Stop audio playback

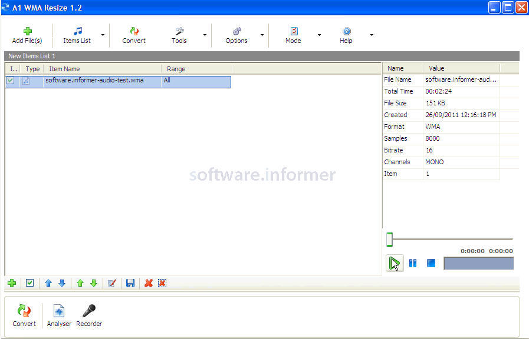[x=431, y=263]
